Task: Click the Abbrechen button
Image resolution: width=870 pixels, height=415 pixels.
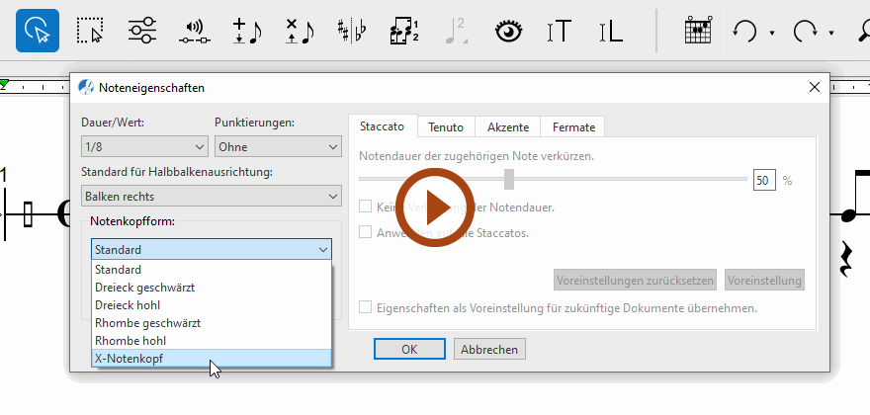Action: click(x=489, y=350)
